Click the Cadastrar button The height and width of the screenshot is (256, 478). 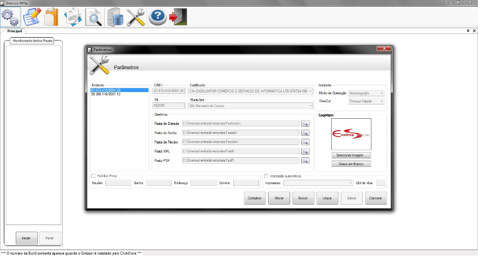pyautogui.click(x=255, y=198)
